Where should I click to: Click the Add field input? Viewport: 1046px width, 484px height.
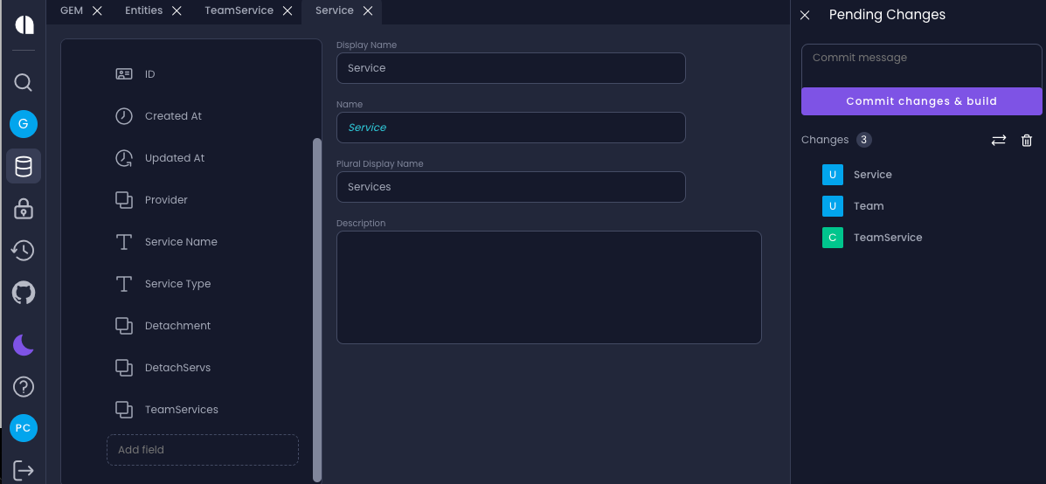pos(202,450)
